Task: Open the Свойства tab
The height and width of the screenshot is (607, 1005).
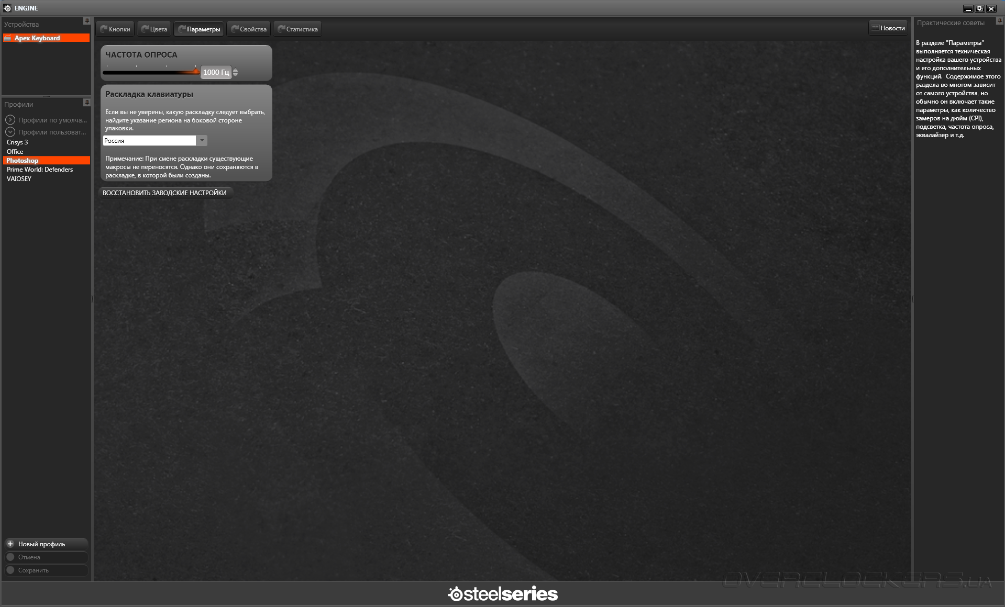Action: [249, 29]
